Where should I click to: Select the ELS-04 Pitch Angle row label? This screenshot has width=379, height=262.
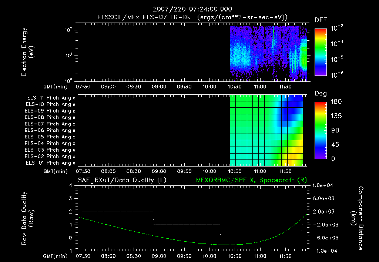50,143
